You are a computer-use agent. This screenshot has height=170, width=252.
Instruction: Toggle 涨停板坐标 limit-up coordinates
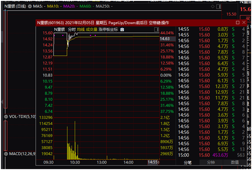click(x=108, y=30)
